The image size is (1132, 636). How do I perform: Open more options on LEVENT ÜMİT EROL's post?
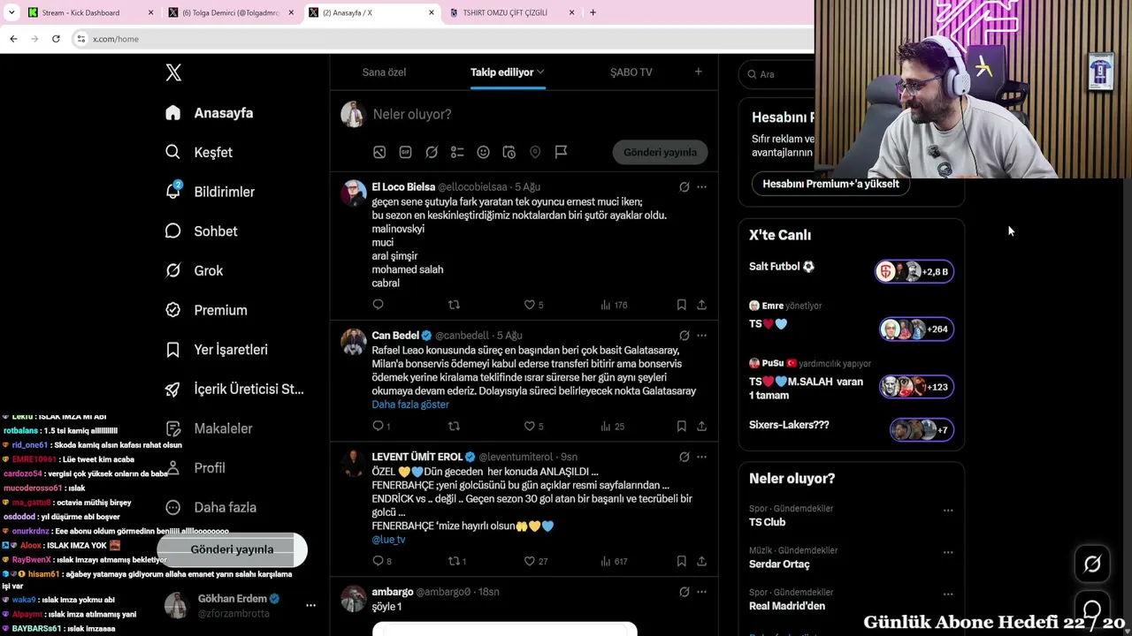[701, 457]
